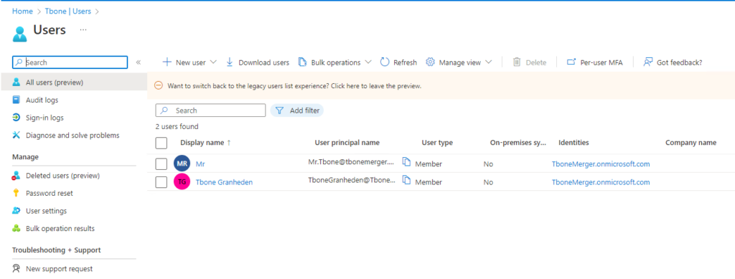
Task: Click the Download users arrow icon
Action: pyautogui.click(x=230, y=62)
